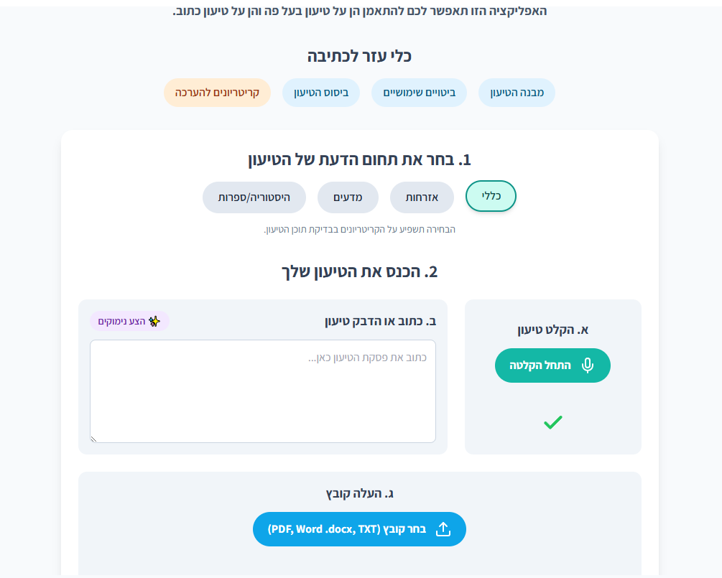Image resolution: width=722 pixels, height=578 pixels.
Task: Select the כללי domain option
Action: coord(491,196)
